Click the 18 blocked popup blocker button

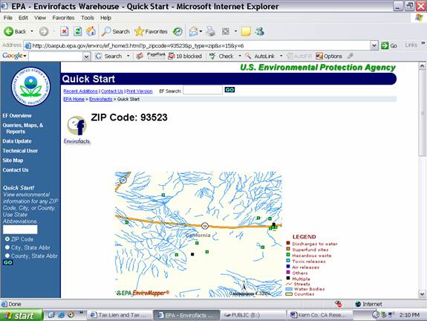click(x=185, y=56)
